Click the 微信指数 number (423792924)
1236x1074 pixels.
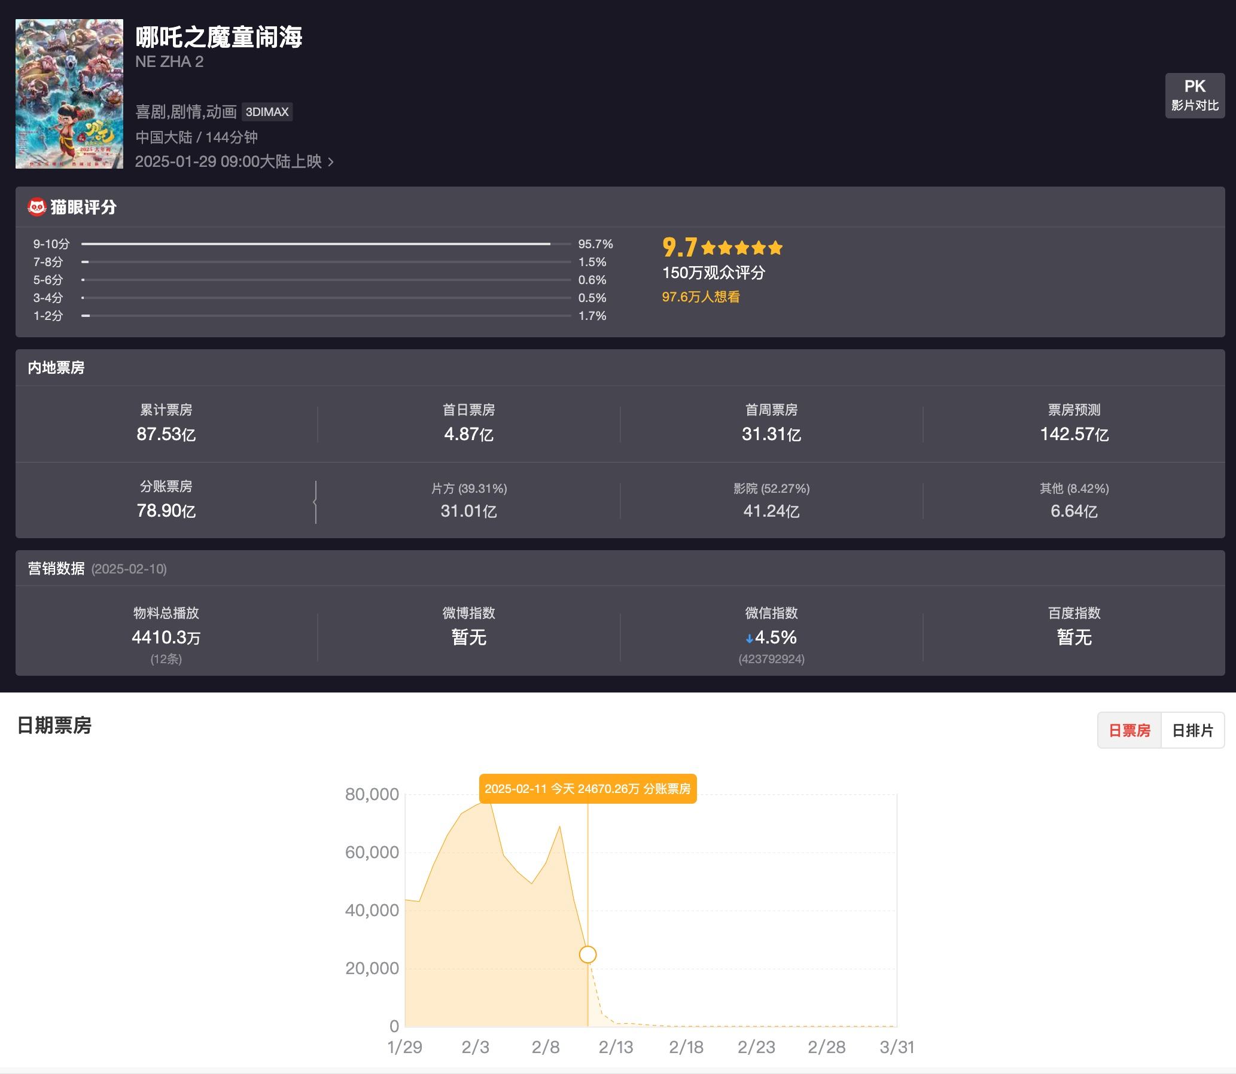point(771,659)
